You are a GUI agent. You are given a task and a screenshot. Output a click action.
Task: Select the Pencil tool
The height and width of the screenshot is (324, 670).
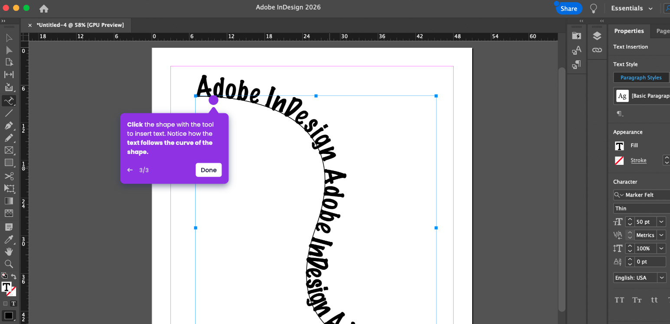9,138
